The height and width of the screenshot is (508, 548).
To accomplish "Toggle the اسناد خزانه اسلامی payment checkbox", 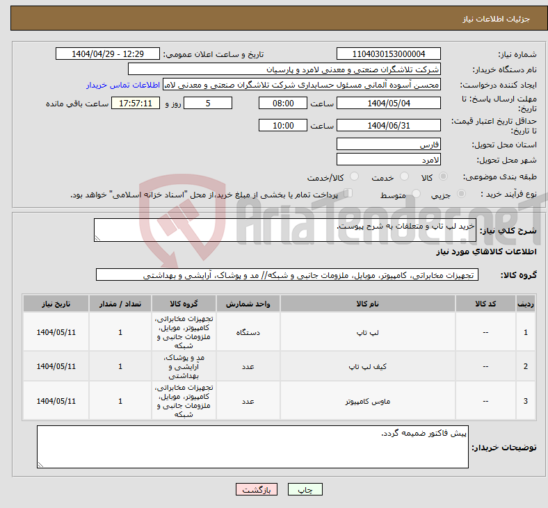I will pyautogui.click(x=348, y=193).
